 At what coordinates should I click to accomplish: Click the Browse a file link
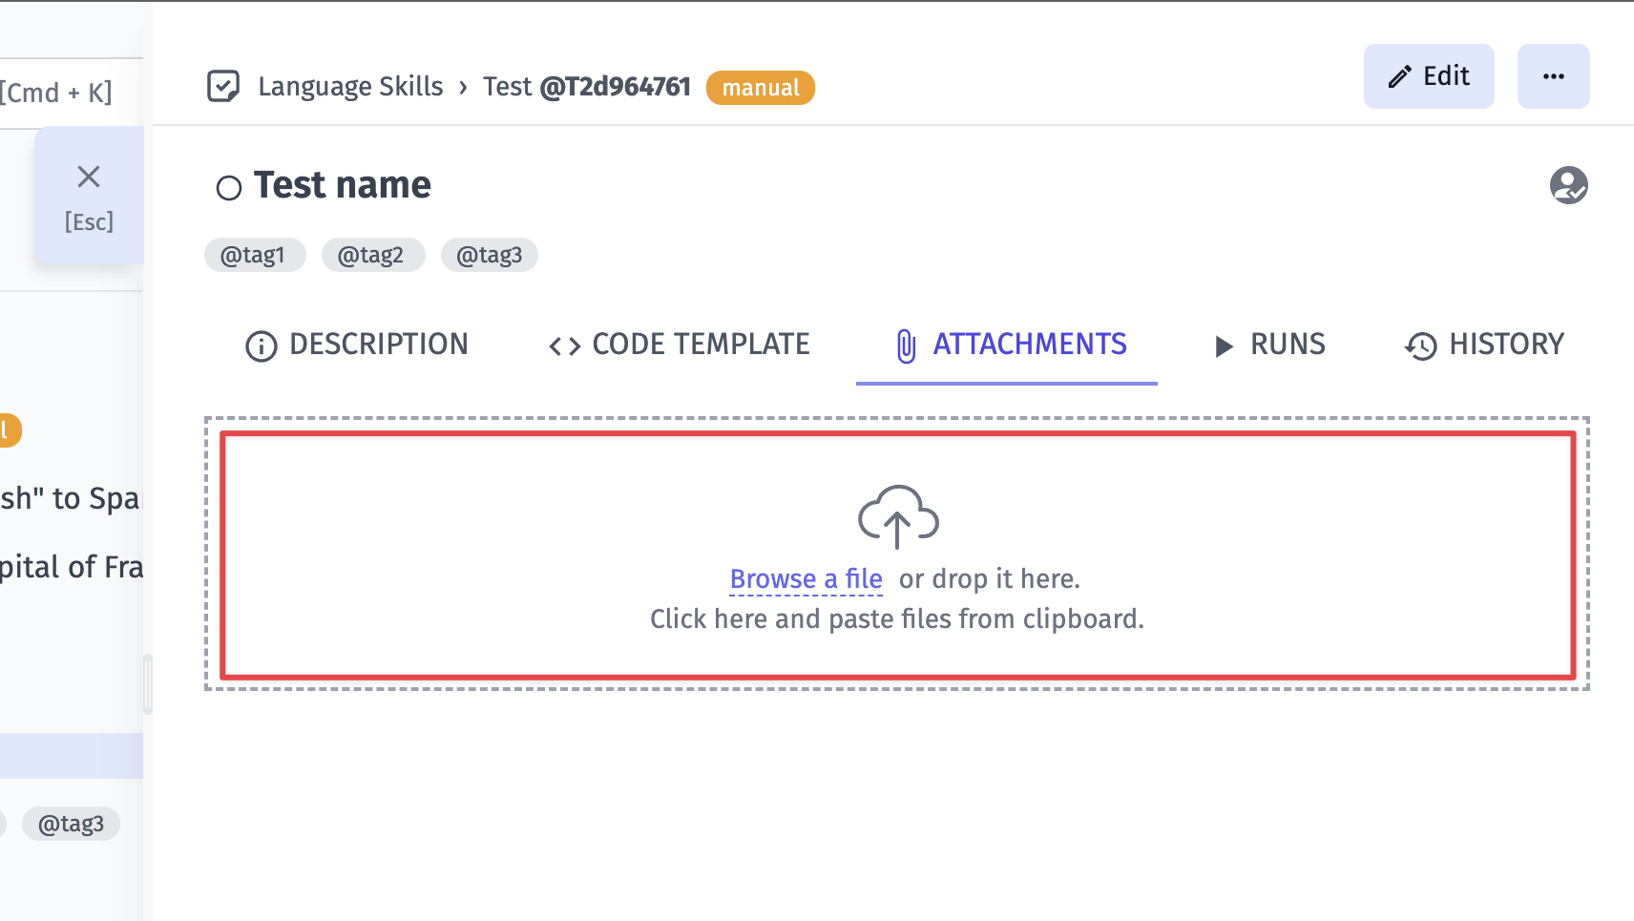coord(806,578)
